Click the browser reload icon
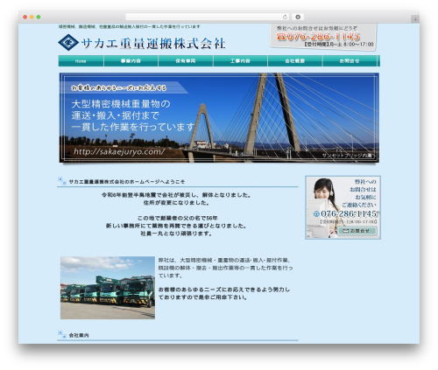Viewport: 438px width, 370px height. (x=285, y=17)
